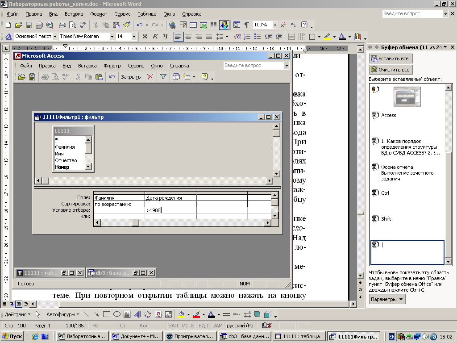Align text left button
The height and width of the screenshot is (343, 457).
pos(178,37)
